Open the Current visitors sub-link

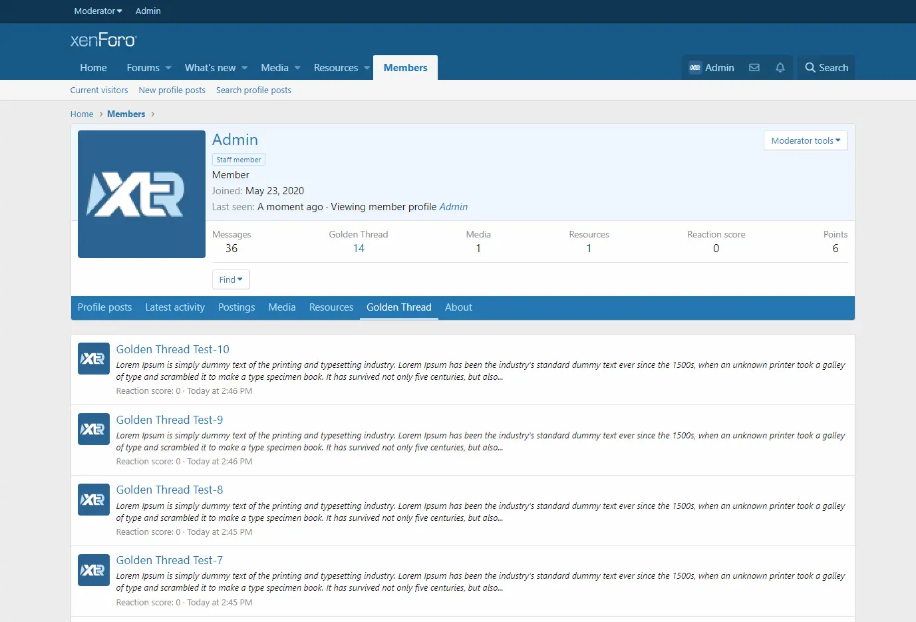click(99, 90)
